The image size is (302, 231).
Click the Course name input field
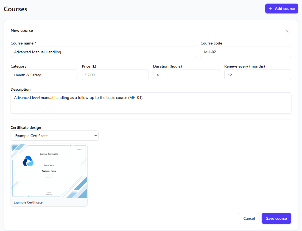[x=104, y=52]
